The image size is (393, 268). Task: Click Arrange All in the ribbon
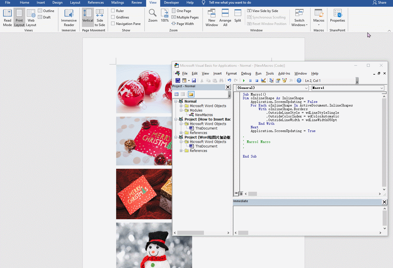(x=225, y=18)
